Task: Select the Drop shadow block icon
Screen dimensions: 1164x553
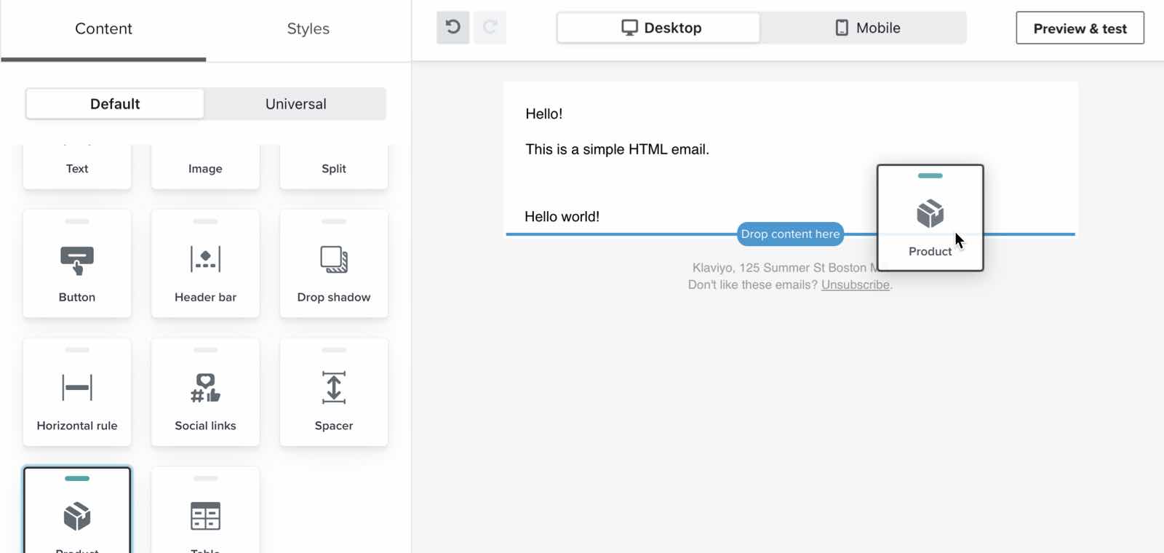Action: (x=334, y=259)
